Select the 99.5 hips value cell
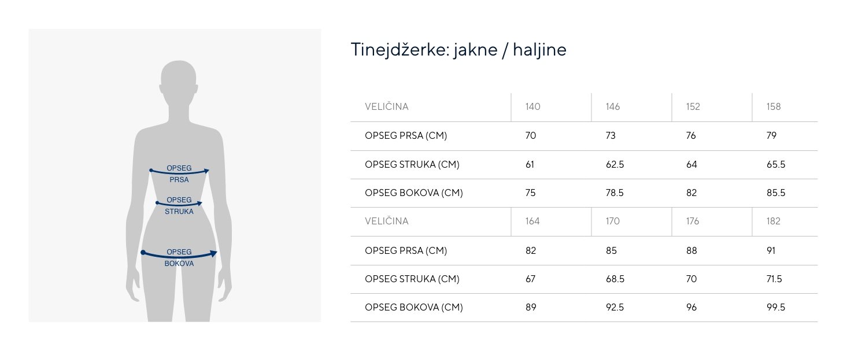 point(776,307)
